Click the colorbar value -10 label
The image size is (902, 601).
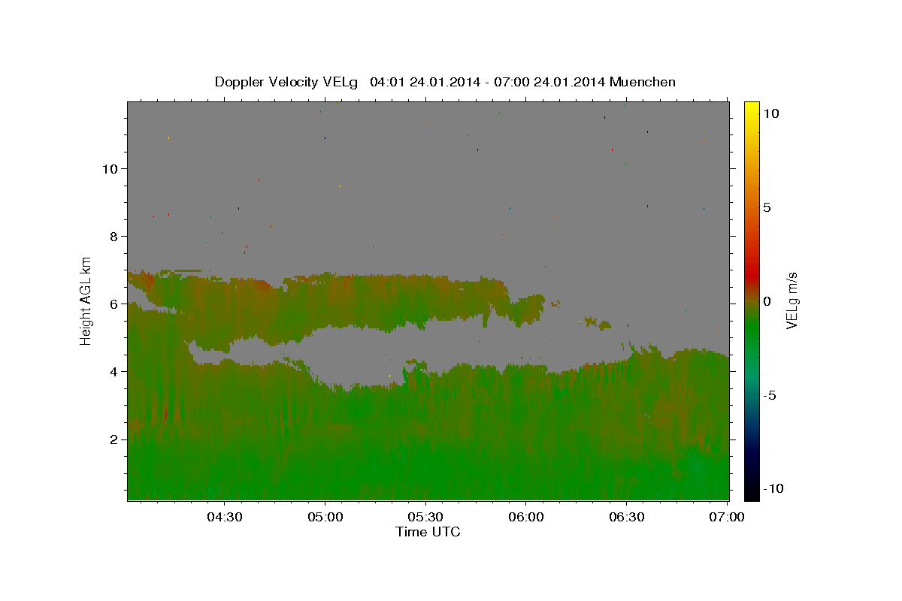(773, 488)
